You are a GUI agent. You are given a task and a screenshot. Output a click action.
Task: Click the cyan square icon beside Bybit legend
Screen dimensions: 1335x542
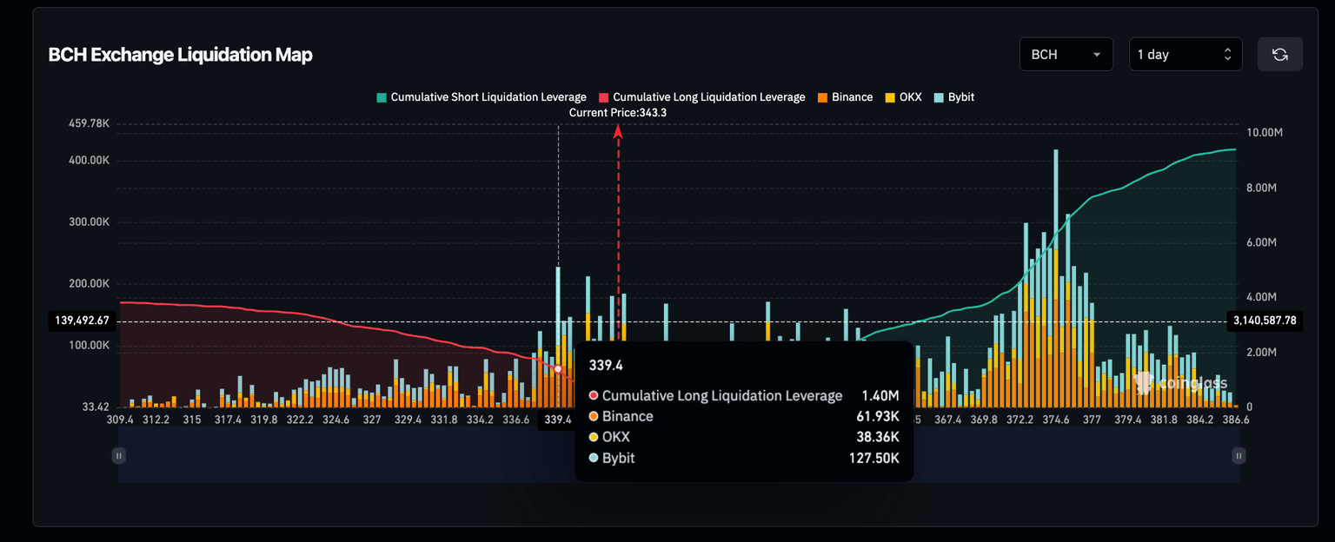(x=938, y=96)
